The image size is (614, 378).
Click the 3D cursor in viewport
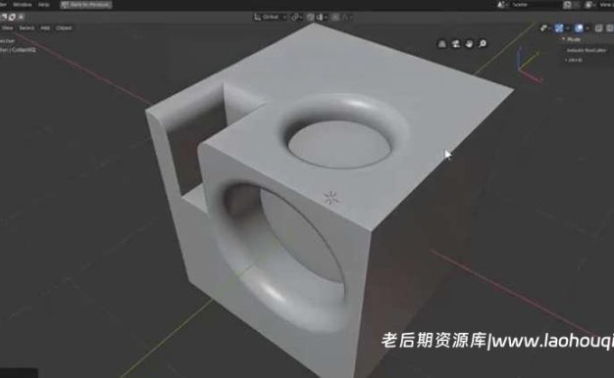pyautogui.click(x=332, y=198)
